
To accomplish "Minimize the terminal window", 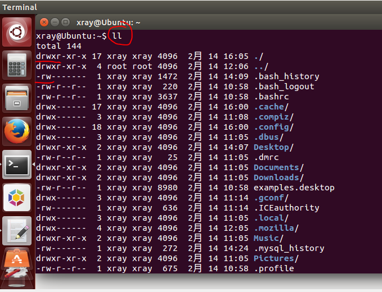I will tap(55, 22).
